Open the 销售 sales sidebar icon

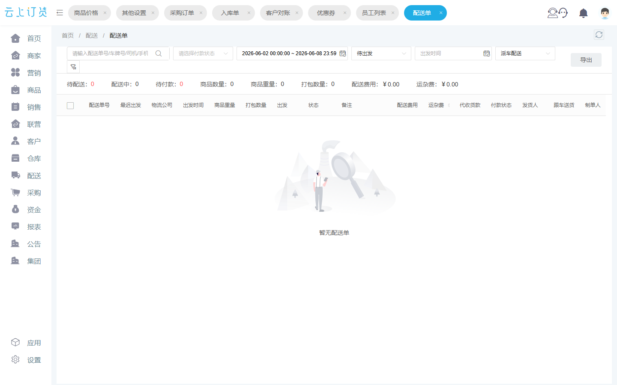15,107
